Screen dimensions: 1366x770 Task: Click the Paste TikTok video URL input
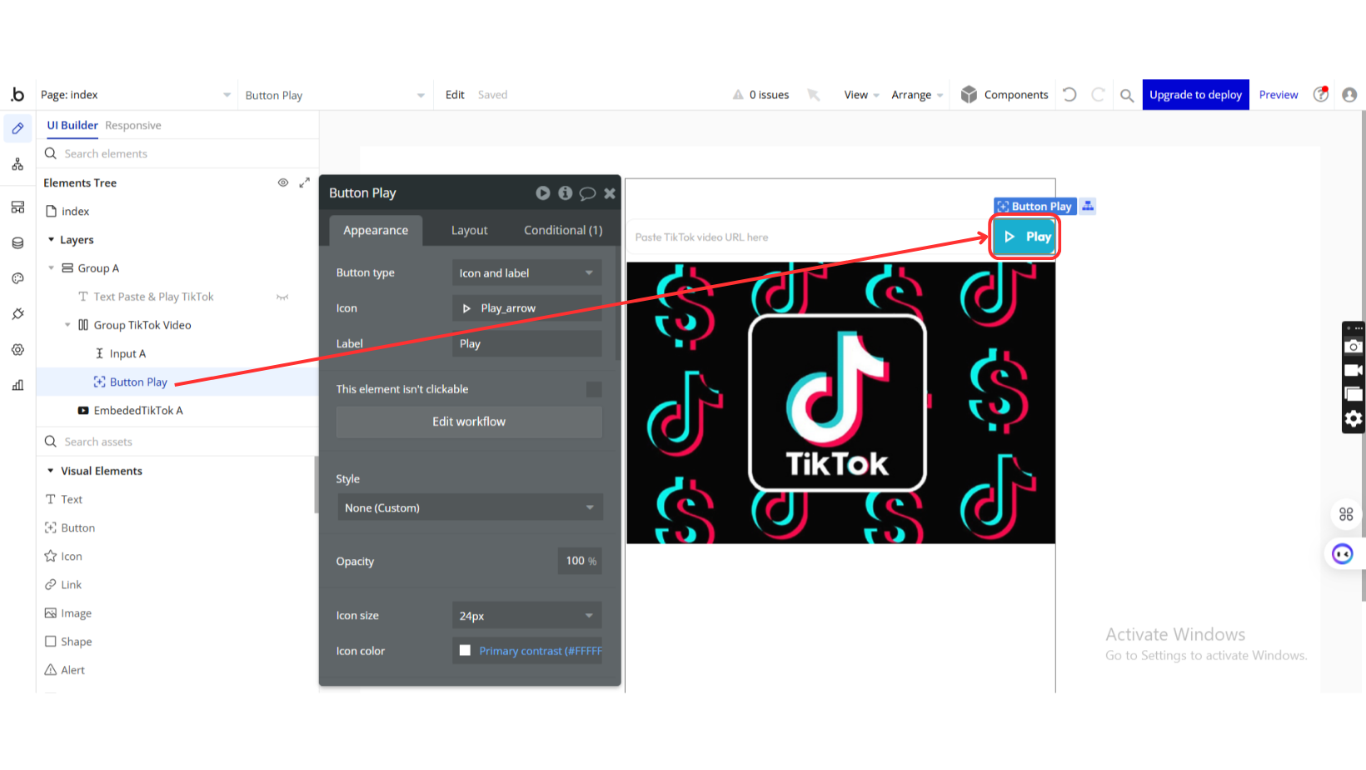807,237
